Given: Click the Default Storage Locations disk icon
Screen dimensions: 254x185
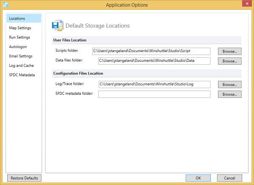Looking at the screenshot, I should (x=58, y=25).
